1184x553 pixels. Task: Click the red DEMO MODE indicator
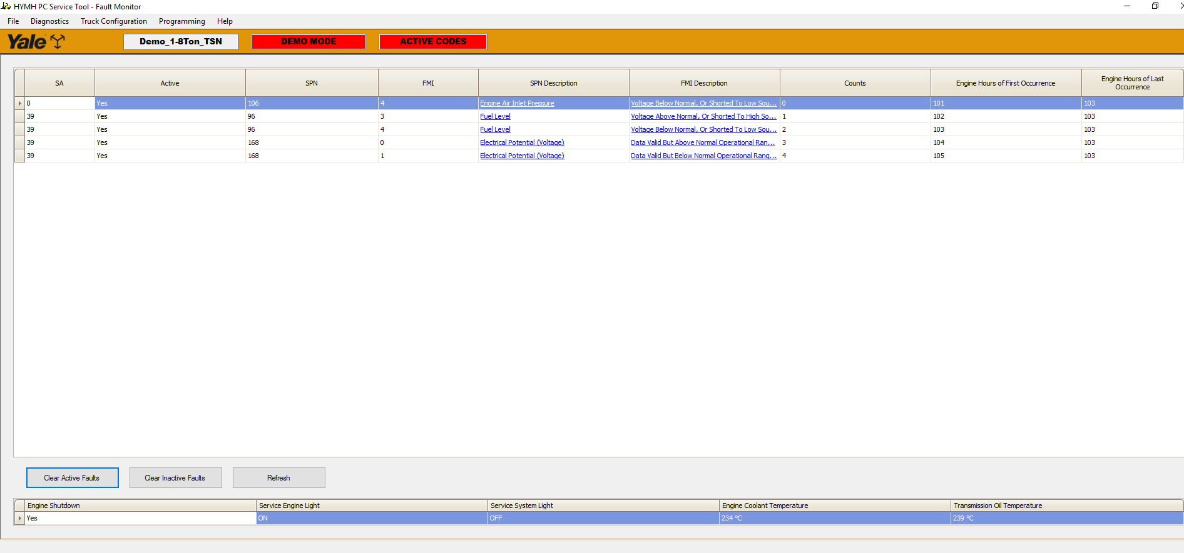309,41
